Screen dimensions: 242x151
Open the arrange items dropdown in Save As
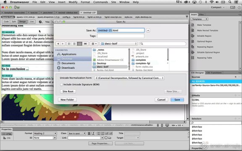pyautogui.click(x=94, y=44)
